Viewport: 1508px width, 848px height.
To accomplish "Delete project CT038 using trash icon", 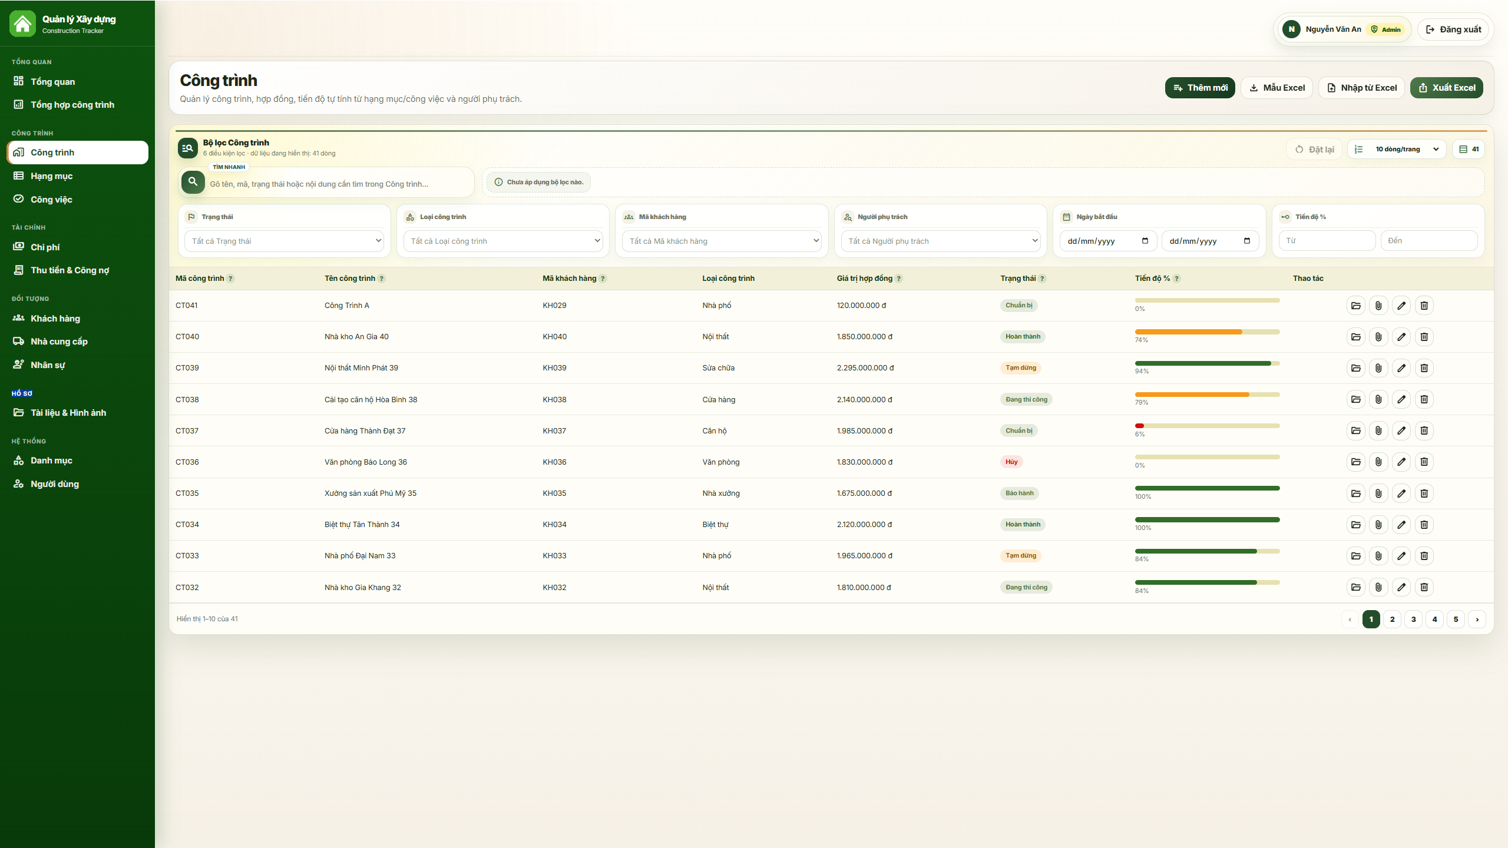I will click(x=1424, y=399).
